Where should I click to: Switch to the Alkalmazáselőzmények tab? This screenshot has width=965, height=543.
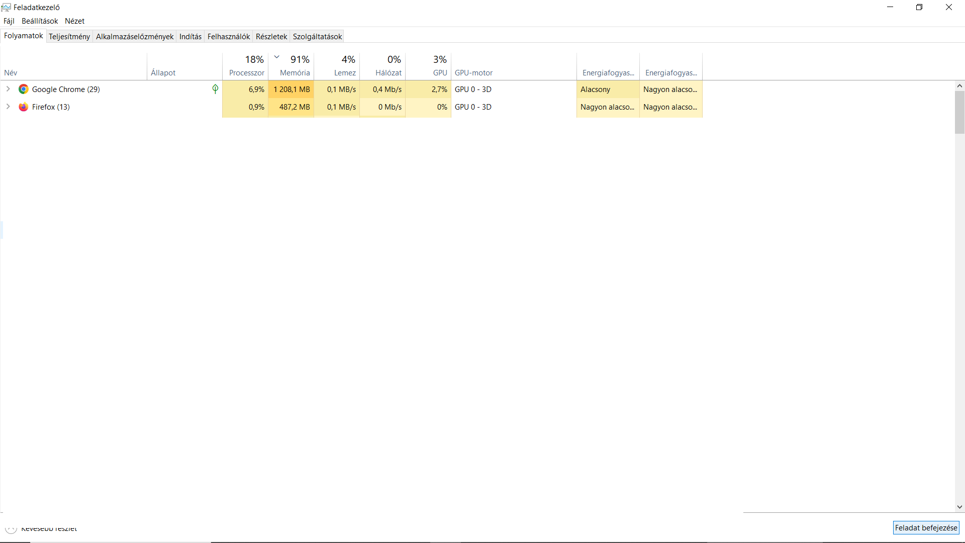click(135, 37)
